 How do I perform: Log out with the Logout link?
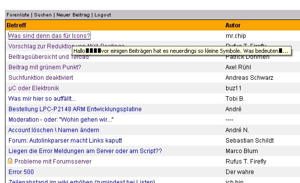coord(103,15)
